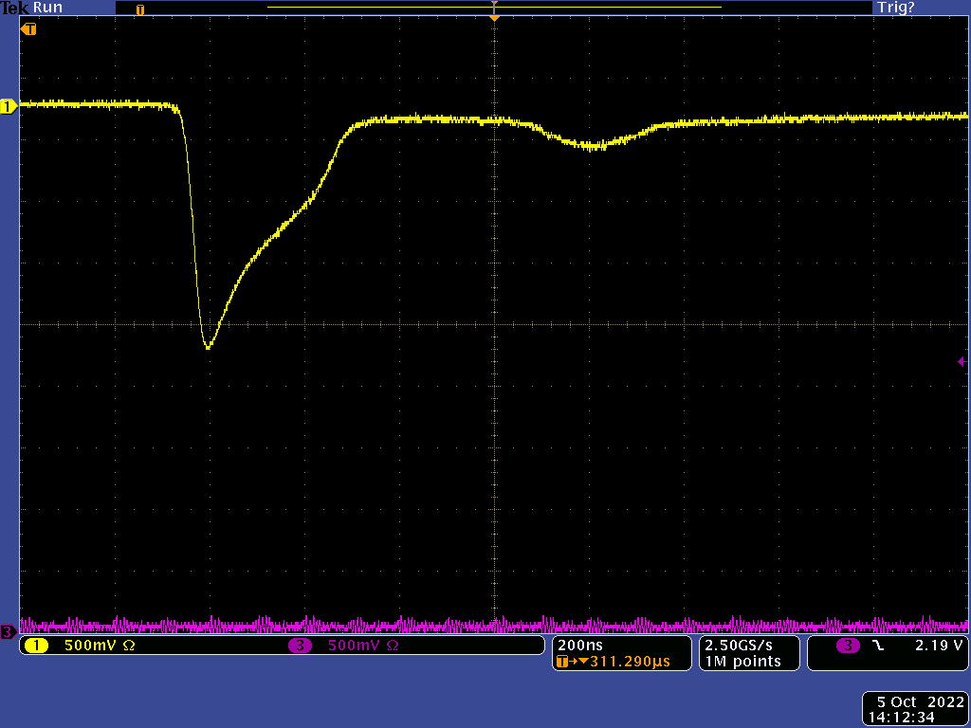Click the yellow channel 1 badge in bottom readout
Screen dimensions: 971x728
coord(36,646)
